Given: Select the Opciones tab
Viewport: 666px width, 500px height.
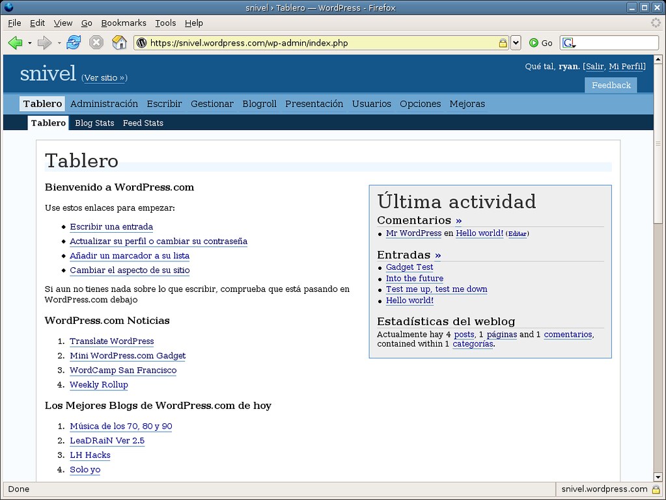Looking at the screenshot, I should point(421,104).
